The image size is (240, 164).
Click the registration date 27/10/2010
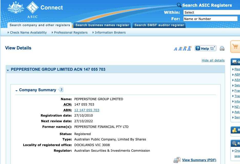coord(83,116)
